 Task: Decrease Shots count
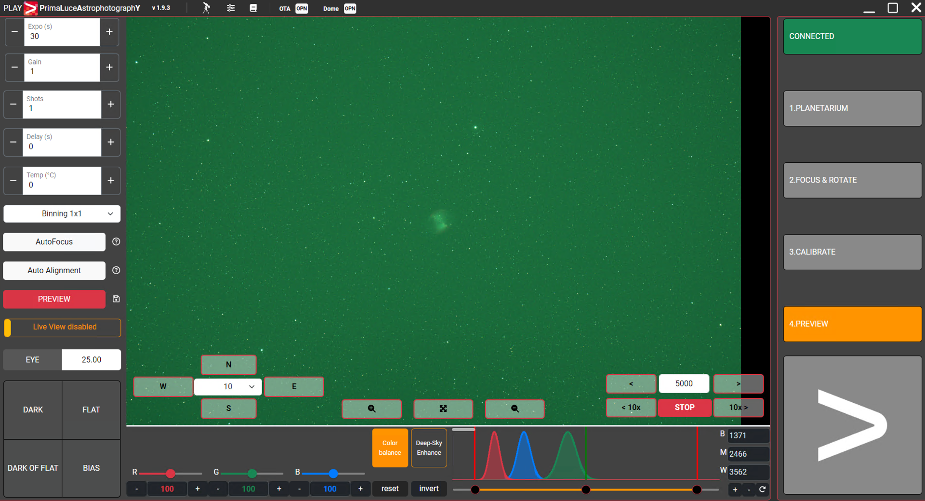coord(13,104)
